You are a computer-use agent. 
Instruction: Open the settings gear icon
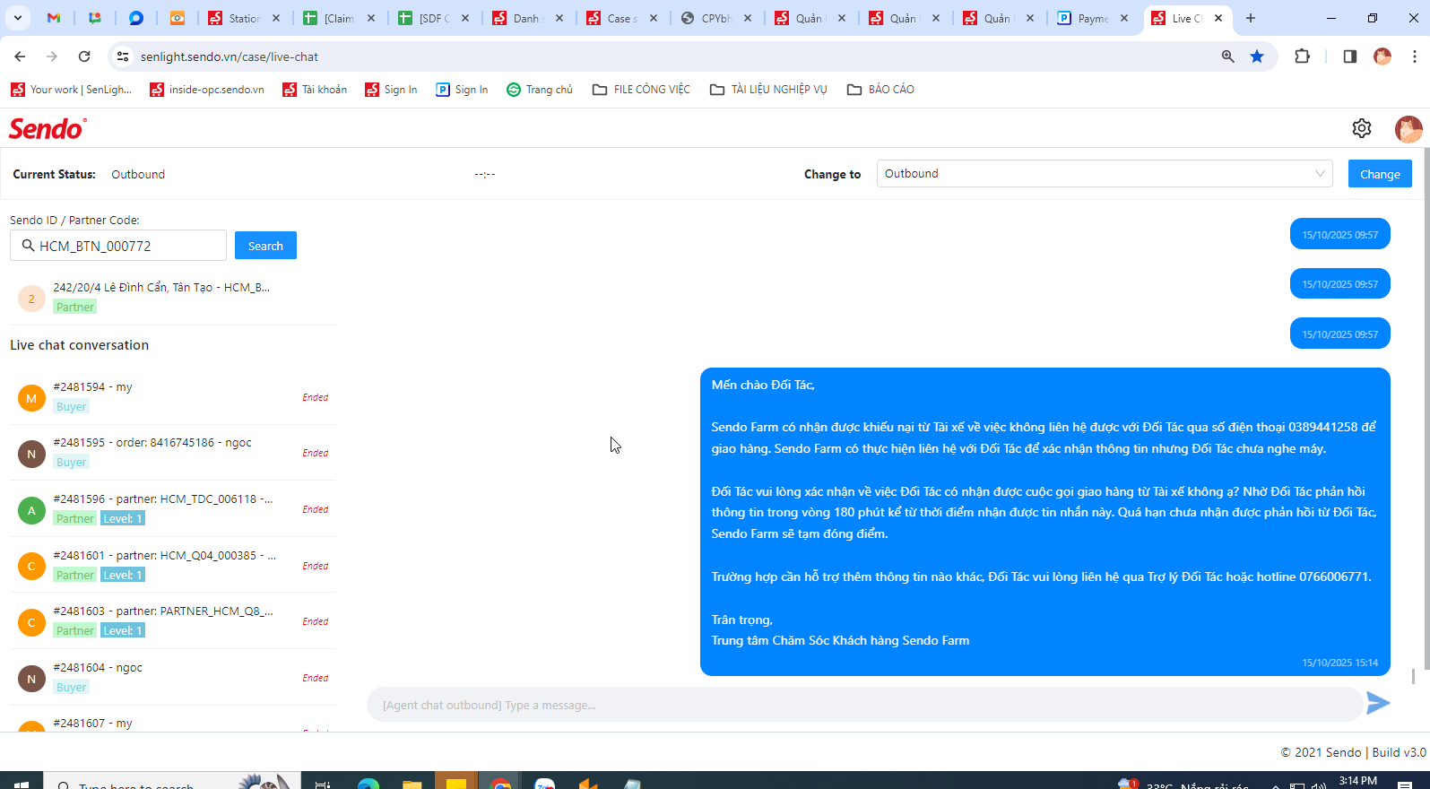[1362, 128]
